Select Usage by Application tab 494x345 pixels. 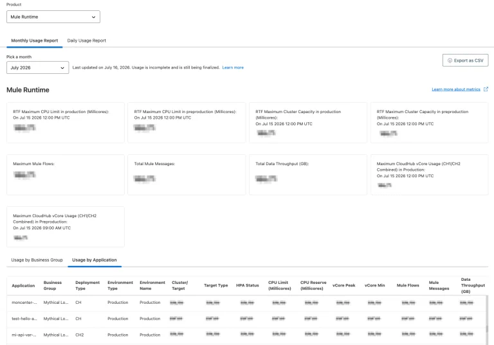[x=95, y=260]
